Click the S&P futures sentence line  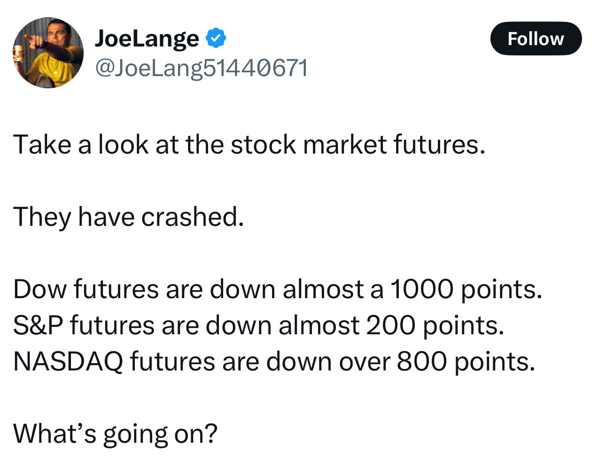(x=258, y=325)
